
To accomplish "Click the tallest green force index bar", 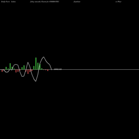I will (36, 63).
